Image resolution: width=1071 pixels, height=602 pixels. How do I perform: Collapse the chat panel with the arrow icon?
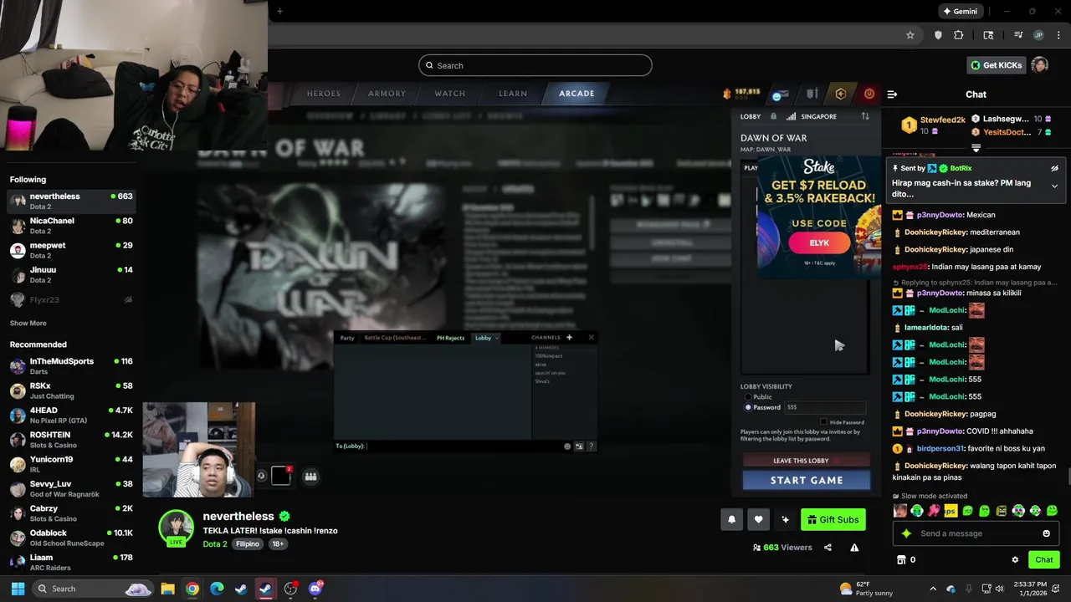click(892, 94)
